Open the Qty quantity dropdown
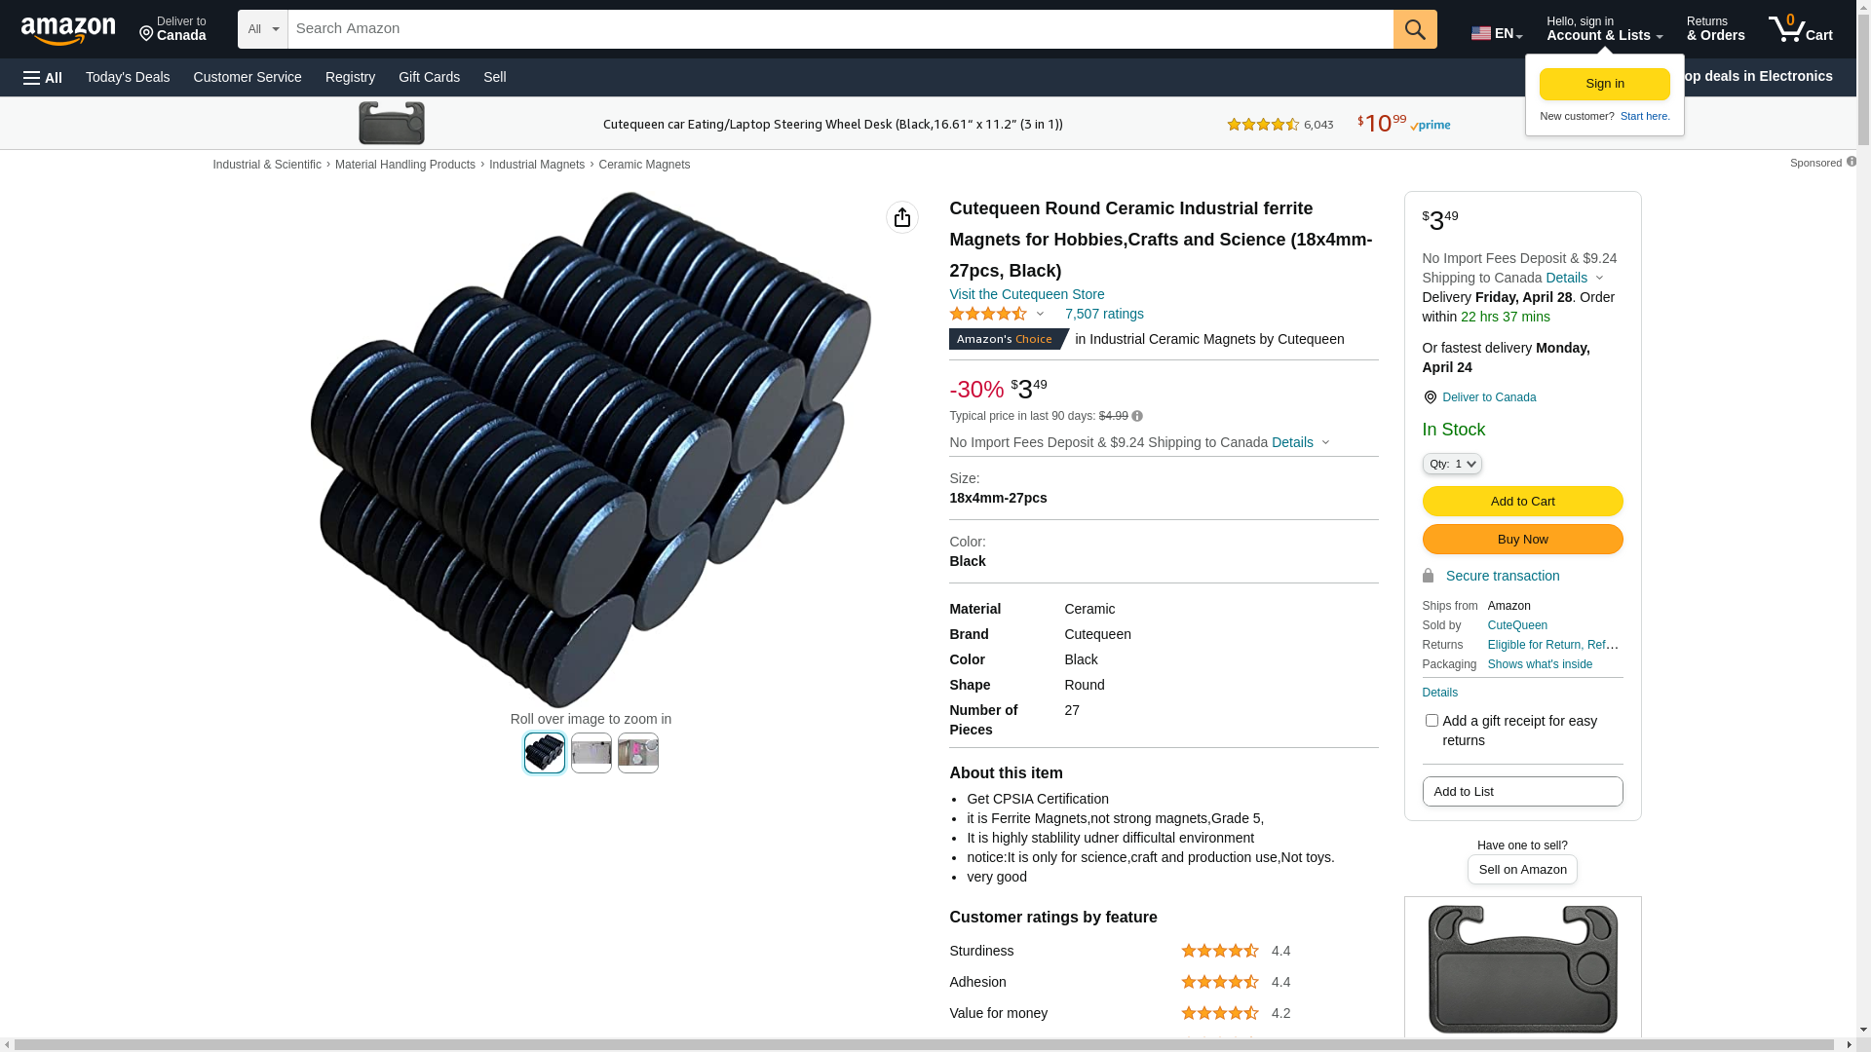 point(1452,465)
